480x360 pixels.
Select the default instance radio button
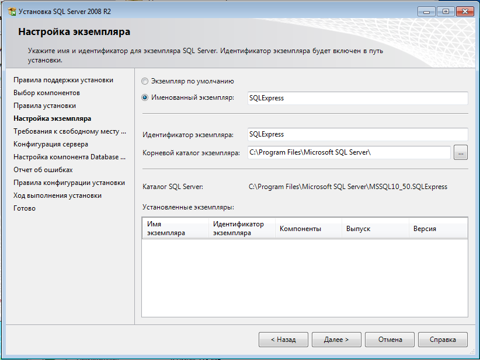click(145, 81)
